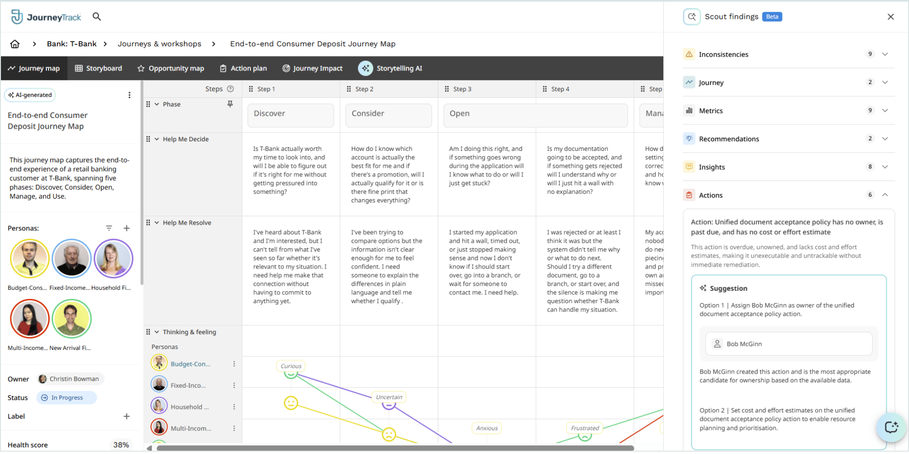The width and height of the screenshot is (909, 454).
Task: Collapse the Actions findings section
Action: coord(885,195)
